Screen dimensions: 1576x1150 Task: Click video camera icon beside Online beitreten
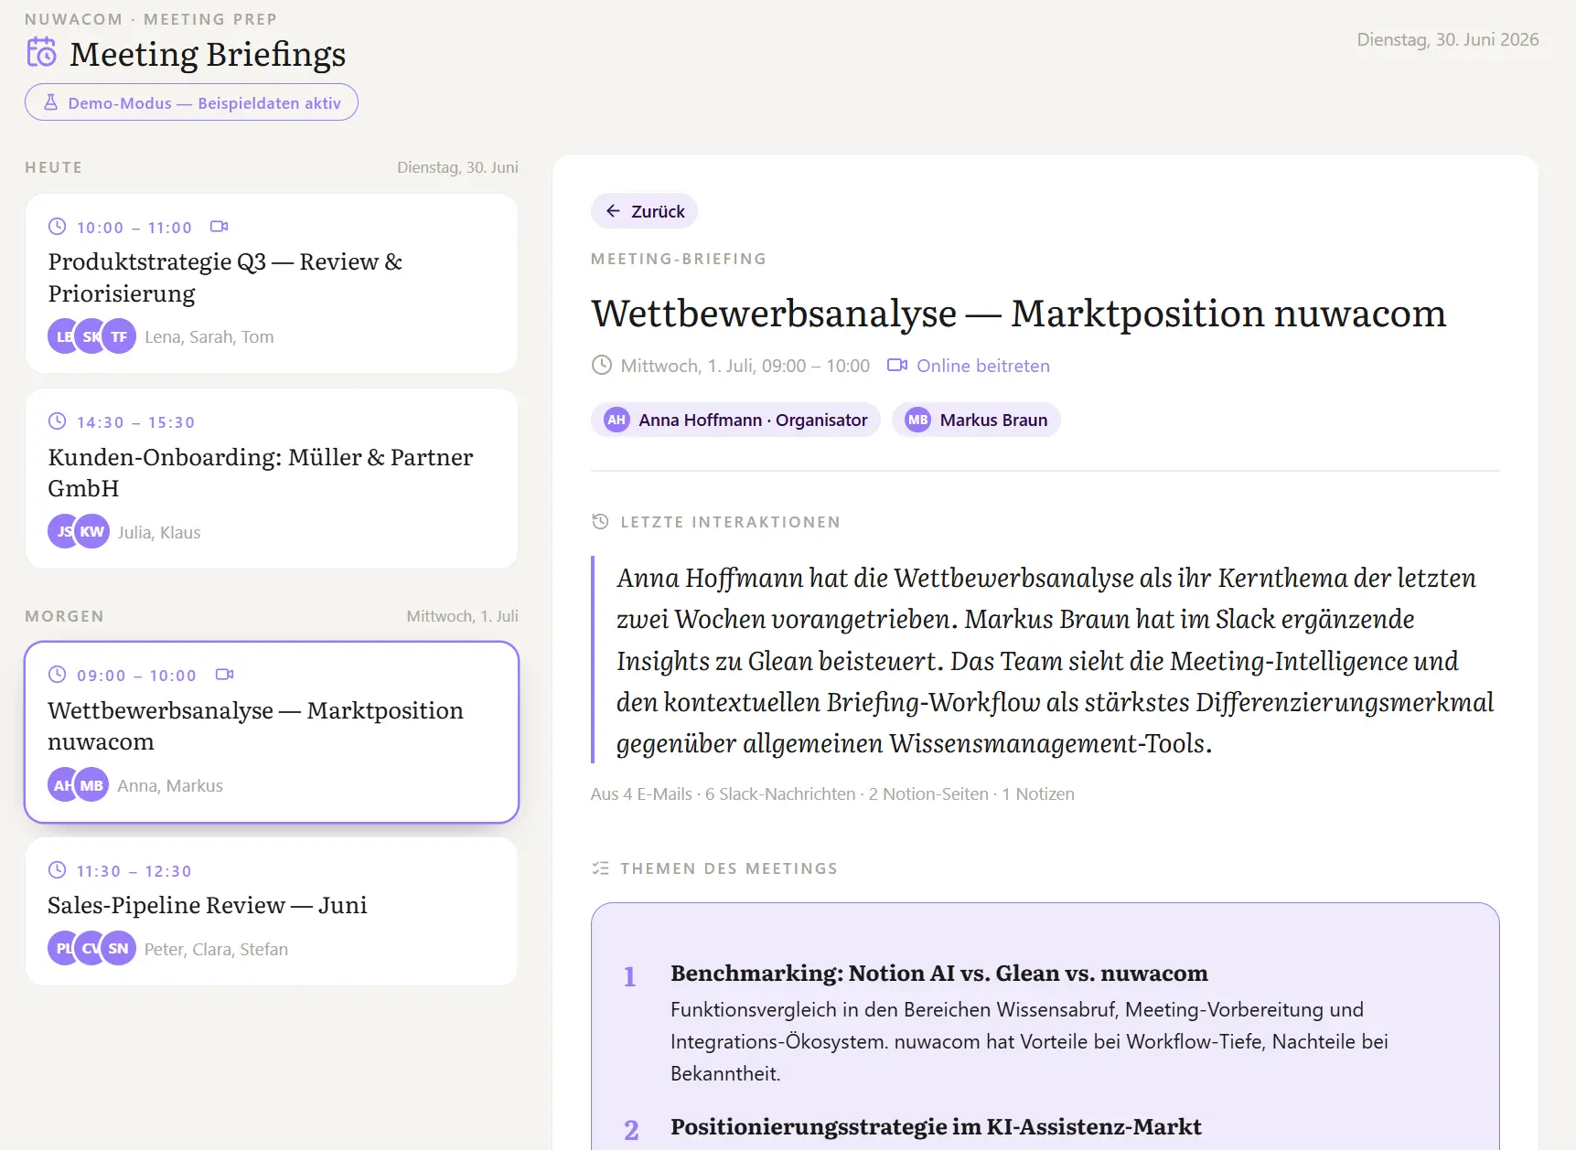click(x=897, y=365)
